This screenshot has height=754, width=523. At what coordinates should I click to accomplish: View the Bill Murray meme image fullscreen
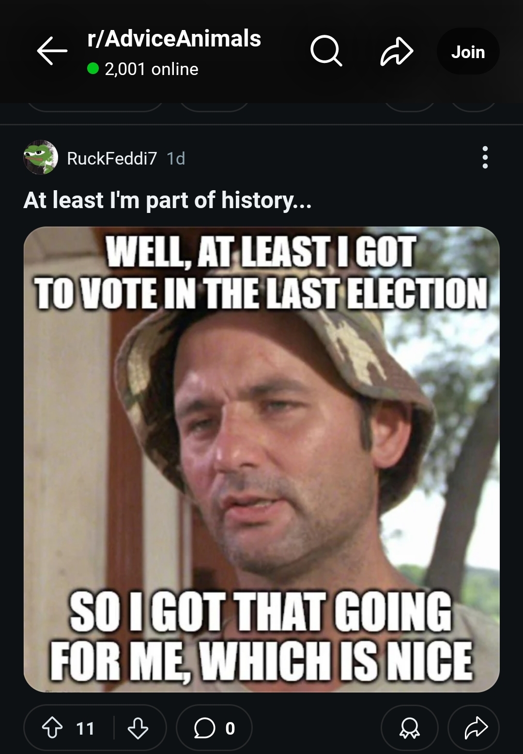261,459
